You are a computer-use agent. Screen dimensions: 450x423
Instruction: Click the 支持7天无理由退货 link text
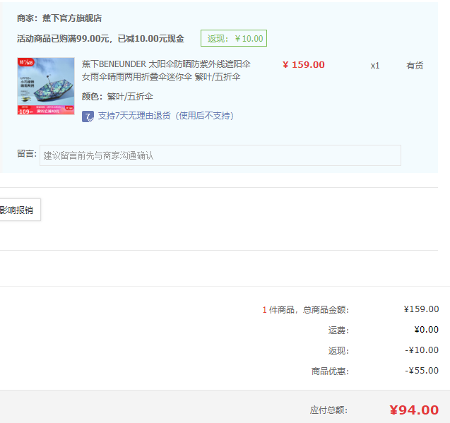tap(166, 116)
